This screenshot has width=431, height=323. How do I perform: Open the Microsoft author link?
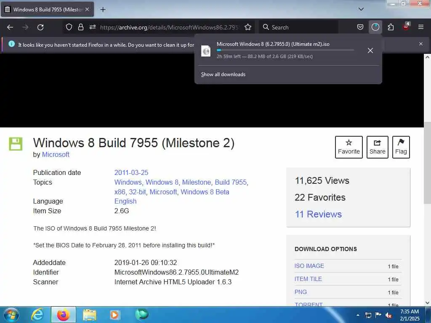56,155
